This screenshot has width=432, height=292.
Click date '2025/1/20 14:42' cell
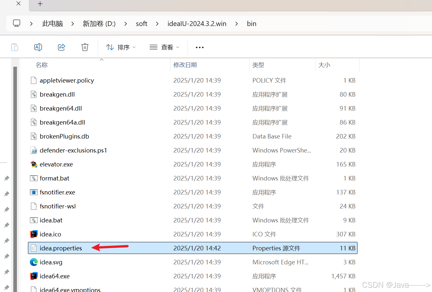click(x=197, y=248)
